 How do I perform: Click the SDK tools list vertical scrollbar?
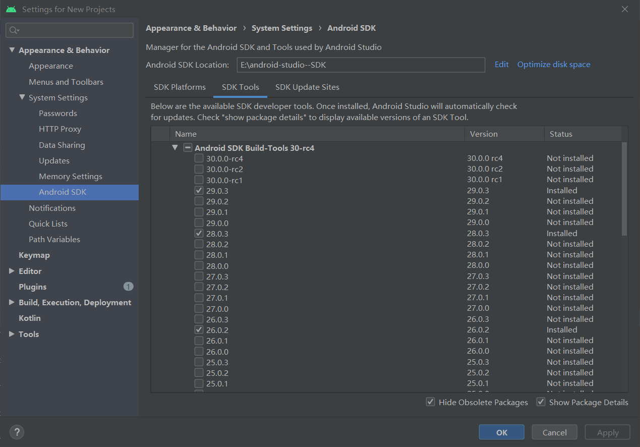[x=624, y=189]
